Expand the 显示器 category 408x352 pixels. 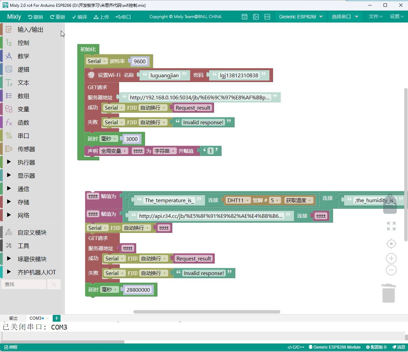click(x=26, y=176)
